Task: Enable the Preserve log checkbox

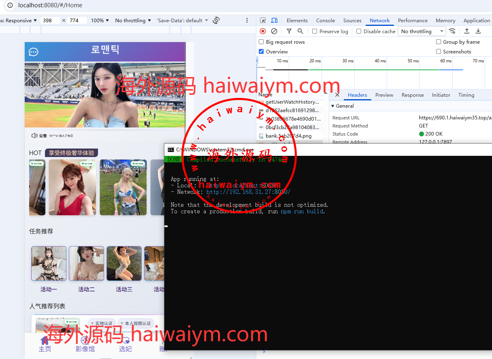Action: (315, 31)
